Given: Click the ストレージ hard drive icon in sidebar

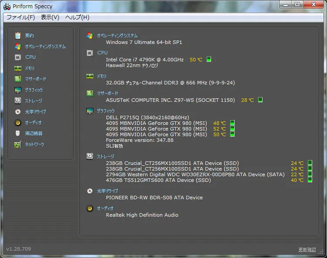Looking at the screenshot, I should 18,101.
